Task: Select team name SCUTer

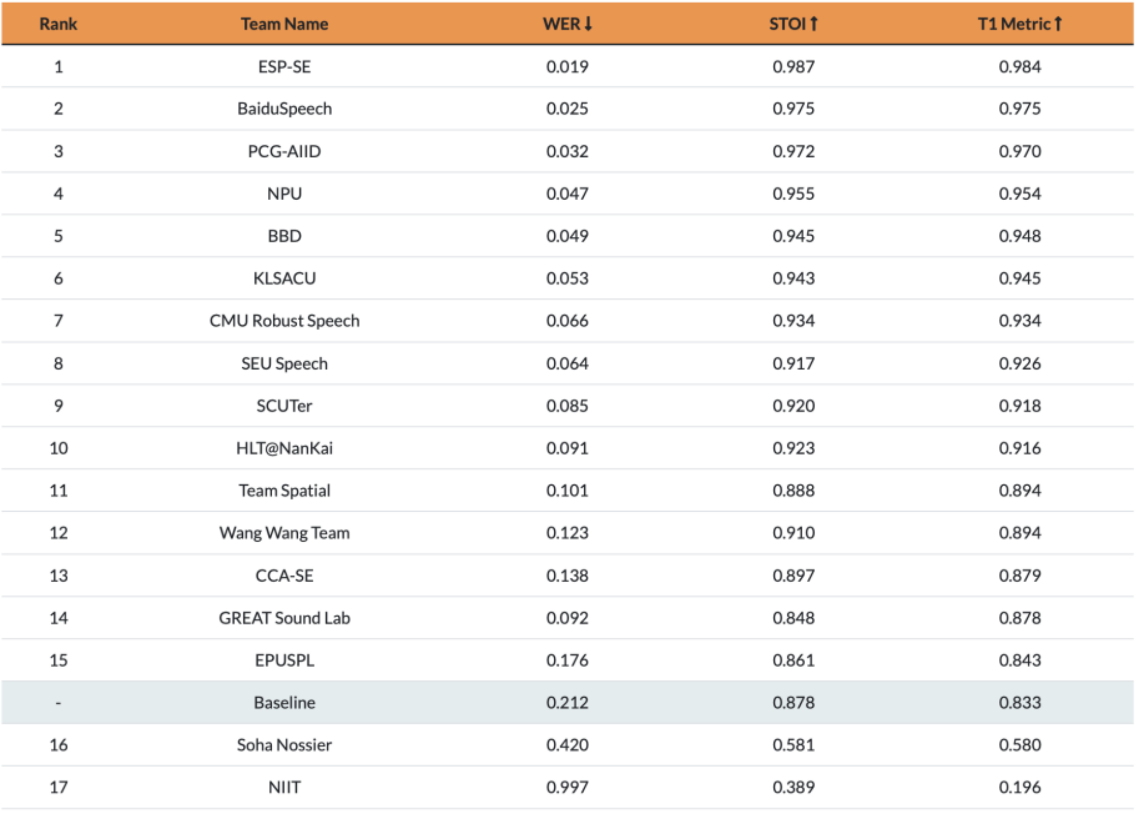Action: pyautogui.click(x=284, y=406)
